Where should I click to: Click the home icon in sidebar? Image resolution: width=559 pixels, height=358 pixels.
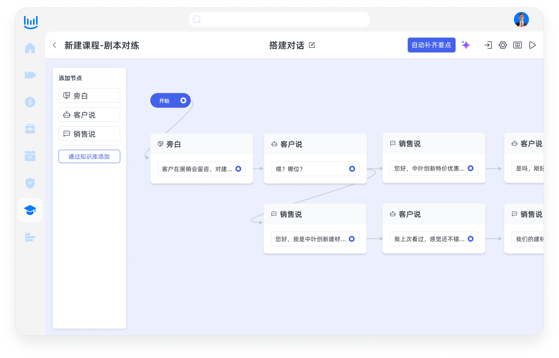point(30,48)
